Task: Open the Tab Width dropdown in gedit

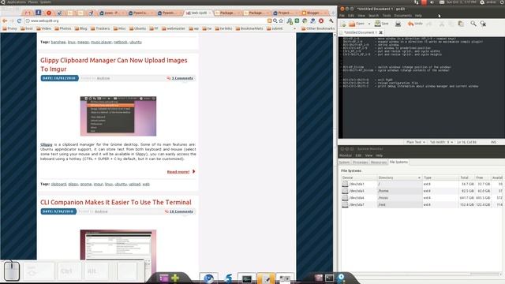Action: [x=441, y=142]
